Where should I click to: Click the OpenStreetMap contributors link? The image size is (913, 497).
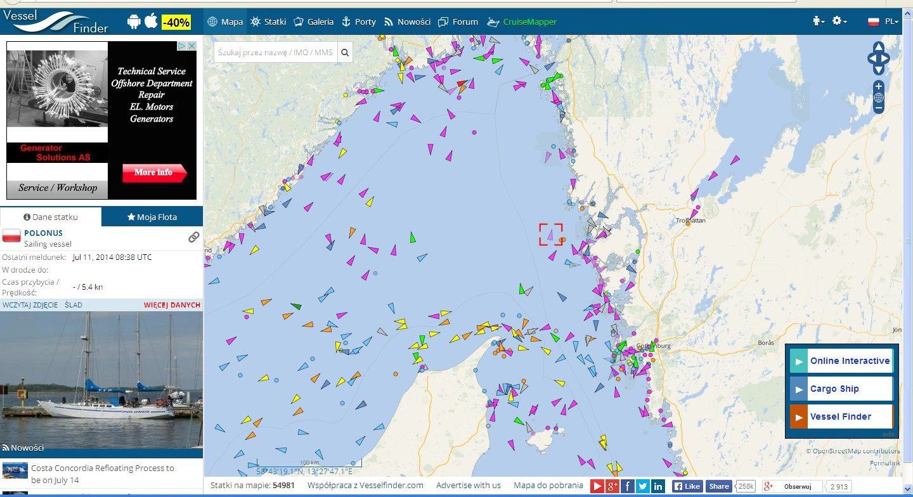coord(857,451)
